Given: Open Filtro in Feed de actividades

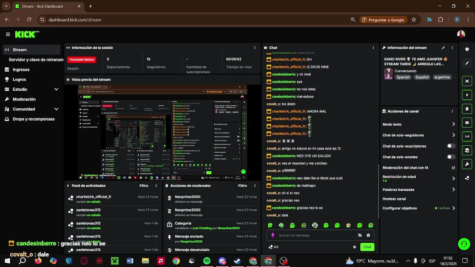Looking at the screenshot, I should 144,186.
